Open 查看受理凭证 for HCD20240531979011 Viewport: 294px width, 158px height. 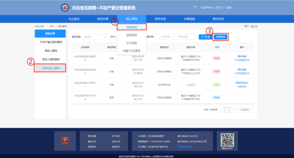[x=242, y=83]
